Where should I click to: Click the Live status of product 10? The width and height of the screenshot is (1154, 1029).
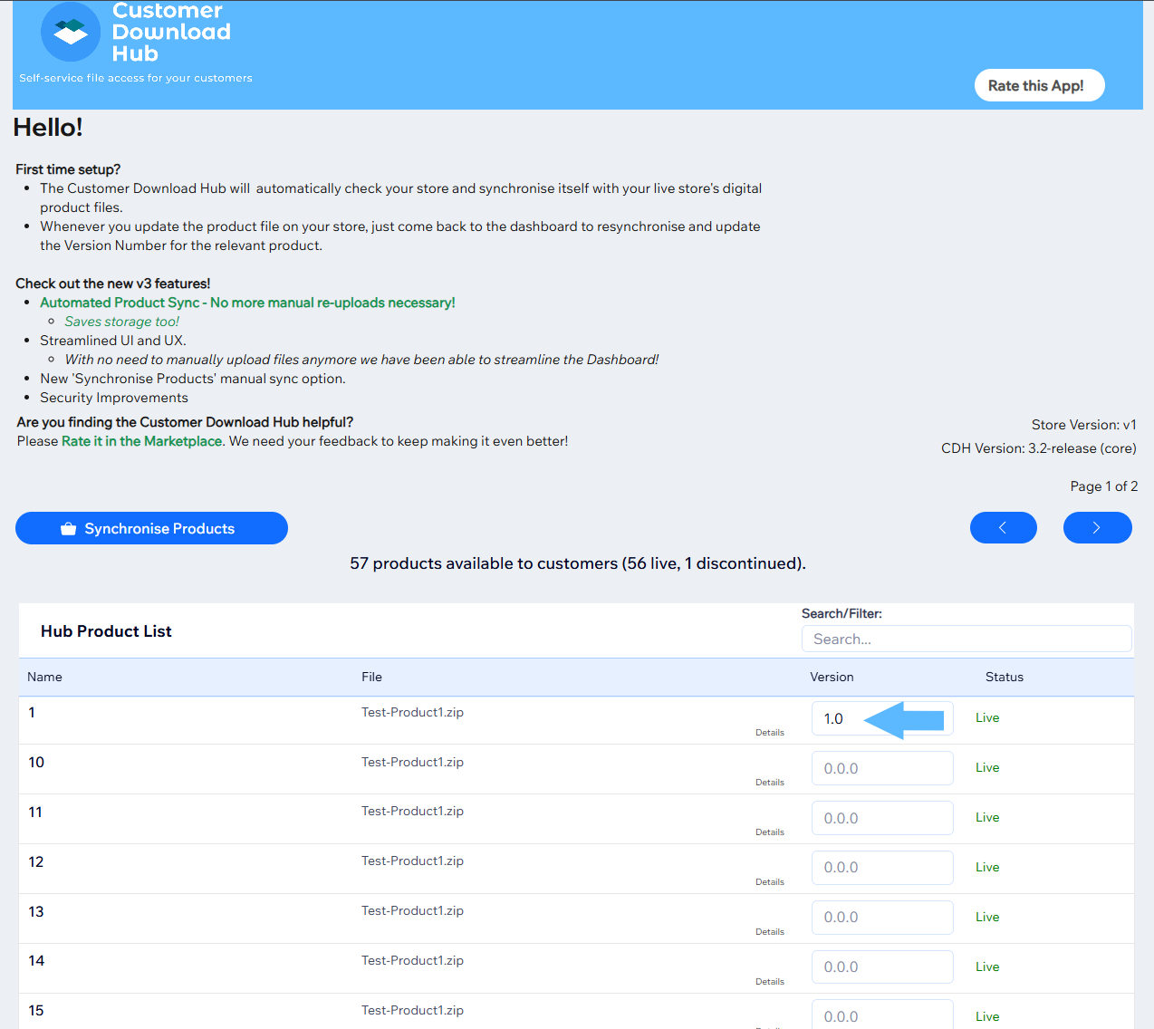point(987,767)
